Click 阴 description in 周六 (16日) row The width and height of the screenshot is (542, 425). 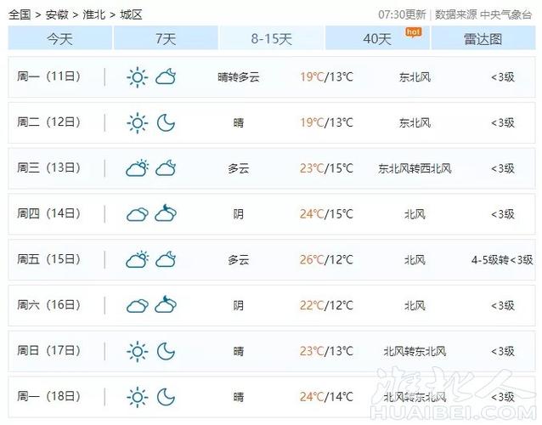(239, 305)
